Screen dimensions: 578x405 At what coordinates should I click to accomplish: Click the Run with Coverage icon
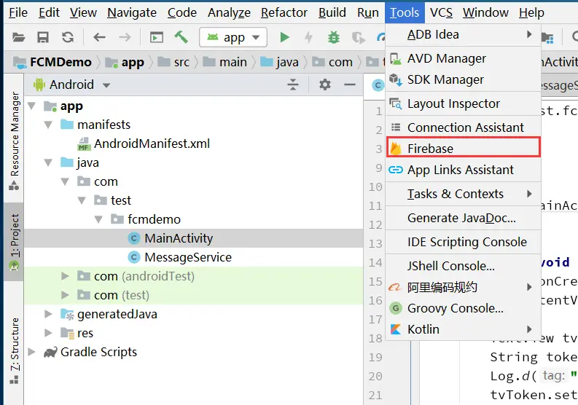pyautogui.click(x=358, y=37)
